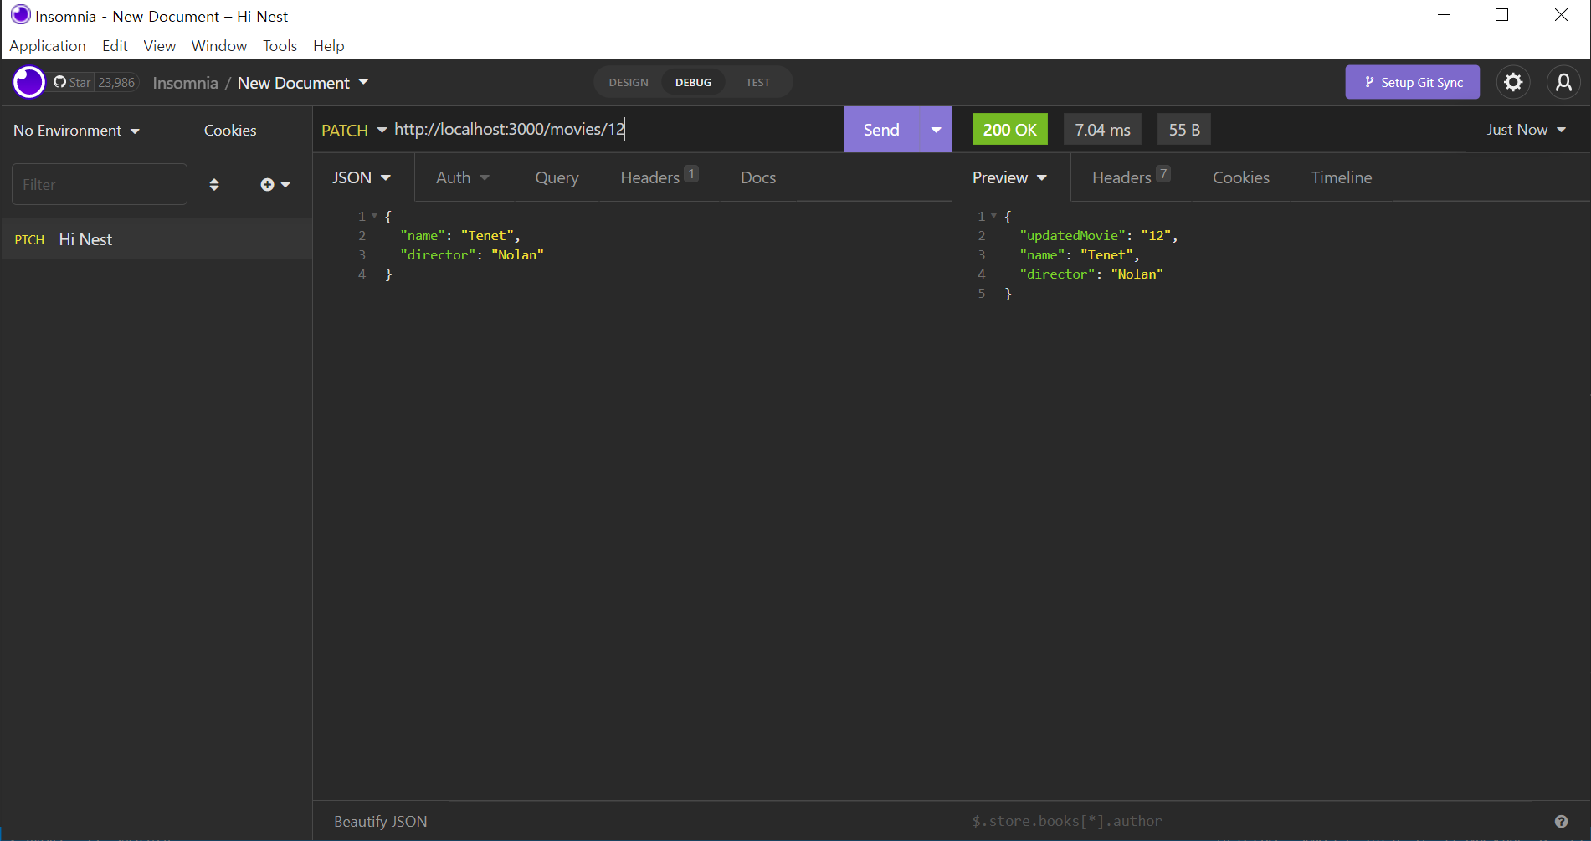Screen dimensions: 1591x841
Task: Open the Application menu
Action: click(48, 46)
